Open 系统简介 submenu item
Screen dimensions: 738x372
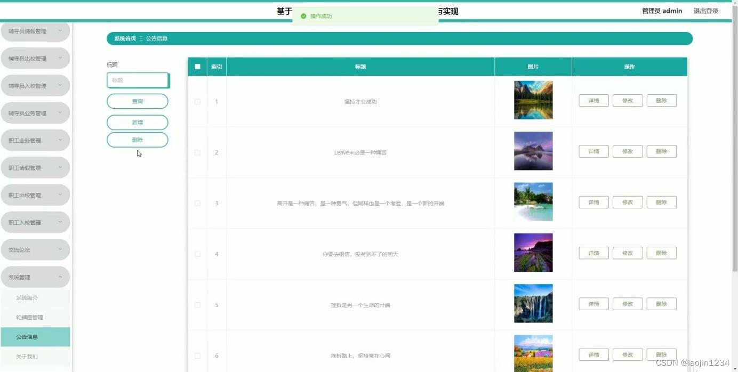coord(35,298)
